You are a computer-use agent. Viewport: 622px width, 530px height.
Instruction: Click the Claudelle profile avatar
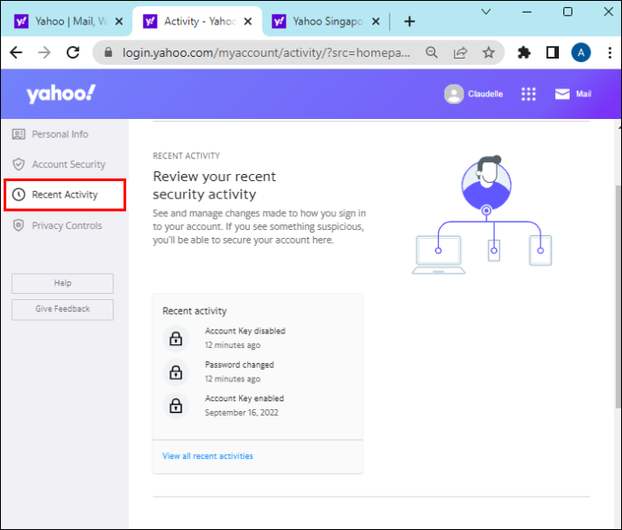(x=453, y=94)
